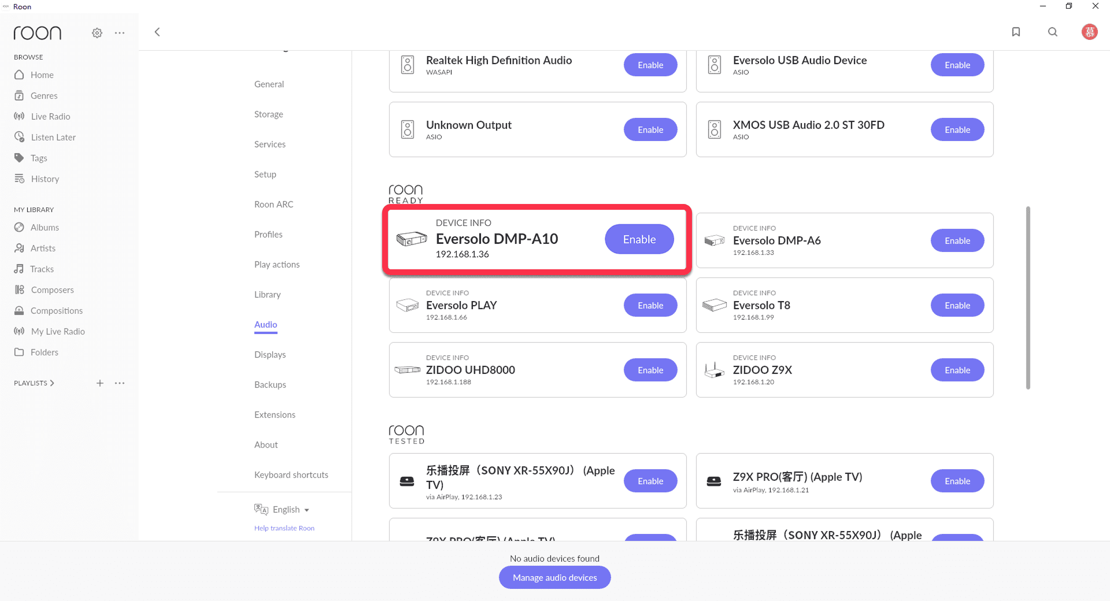Open the English language dropdown
The image size is (1110, 601).
coord(290,510)
